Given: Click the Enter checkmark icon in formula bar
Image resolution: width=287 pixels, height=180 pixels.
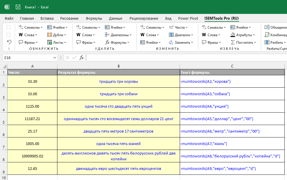Looking at the screenshot, I should [74, 58].
